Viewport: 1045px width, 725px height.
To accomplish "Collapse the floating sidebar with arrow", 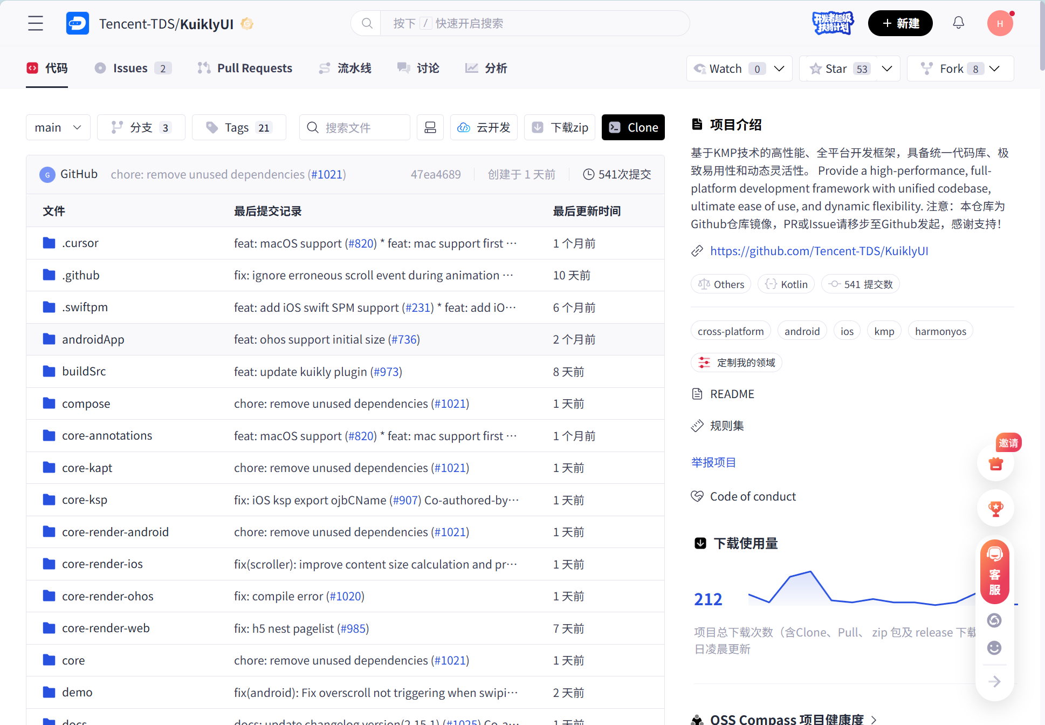I will pos(994,681).
